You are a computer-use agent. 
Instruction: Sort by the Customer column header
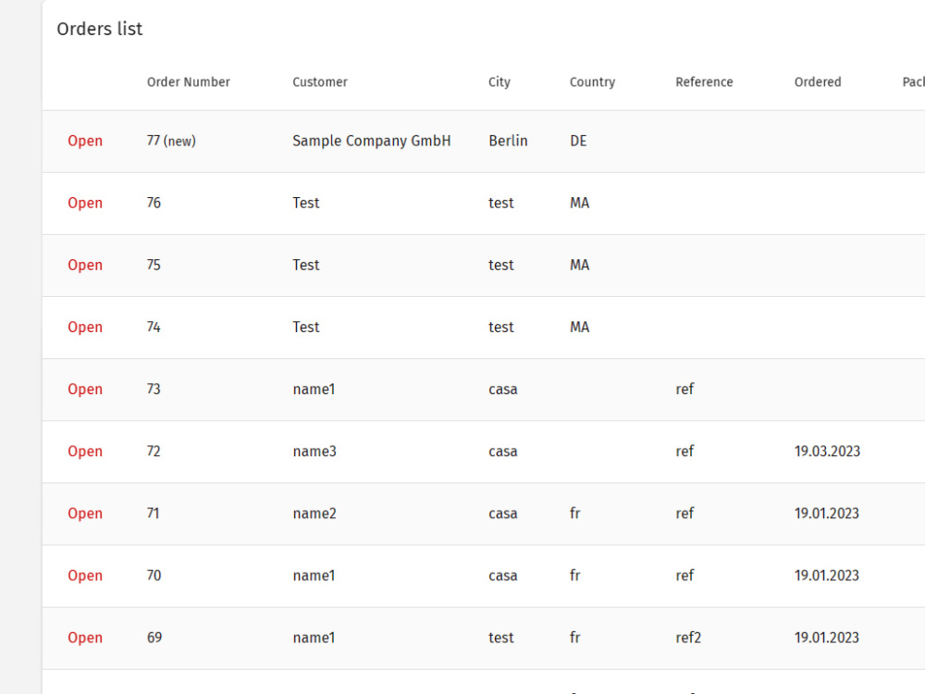[x=320, y=82]
